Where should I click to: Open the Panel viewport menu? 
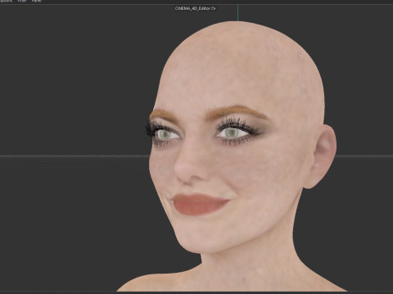36,1
